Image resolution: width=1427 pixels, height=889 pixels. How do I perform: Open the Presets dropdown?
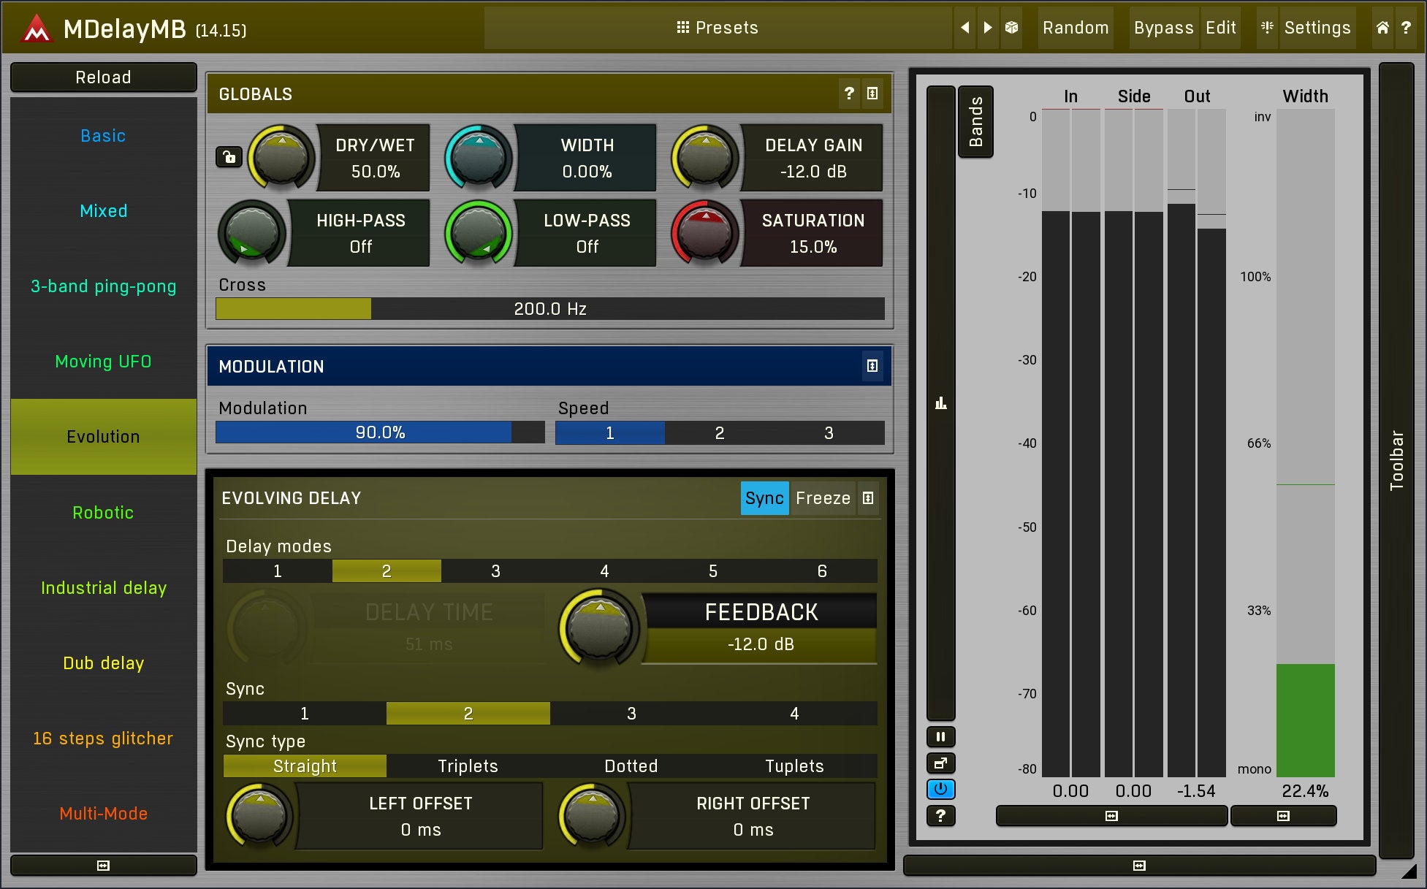click(x=718, y=28)
